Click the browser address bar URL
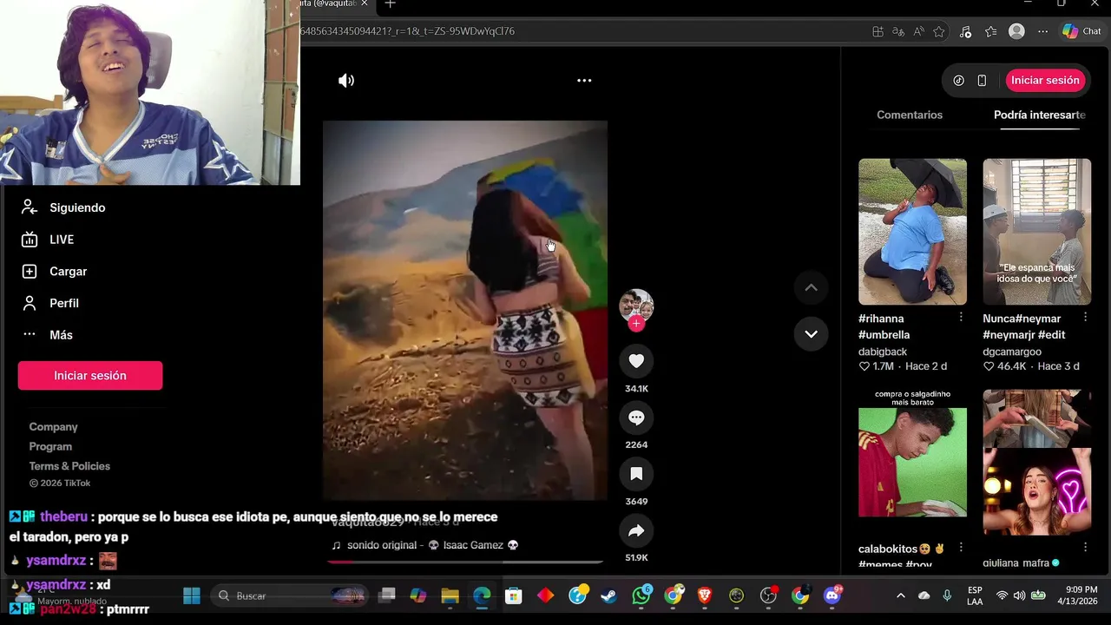This screenshot has width=1111, height=625. pos(408,31)
